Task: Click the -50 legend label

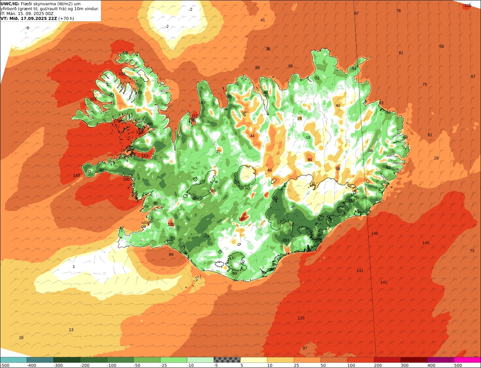Action: coord(137,365)
